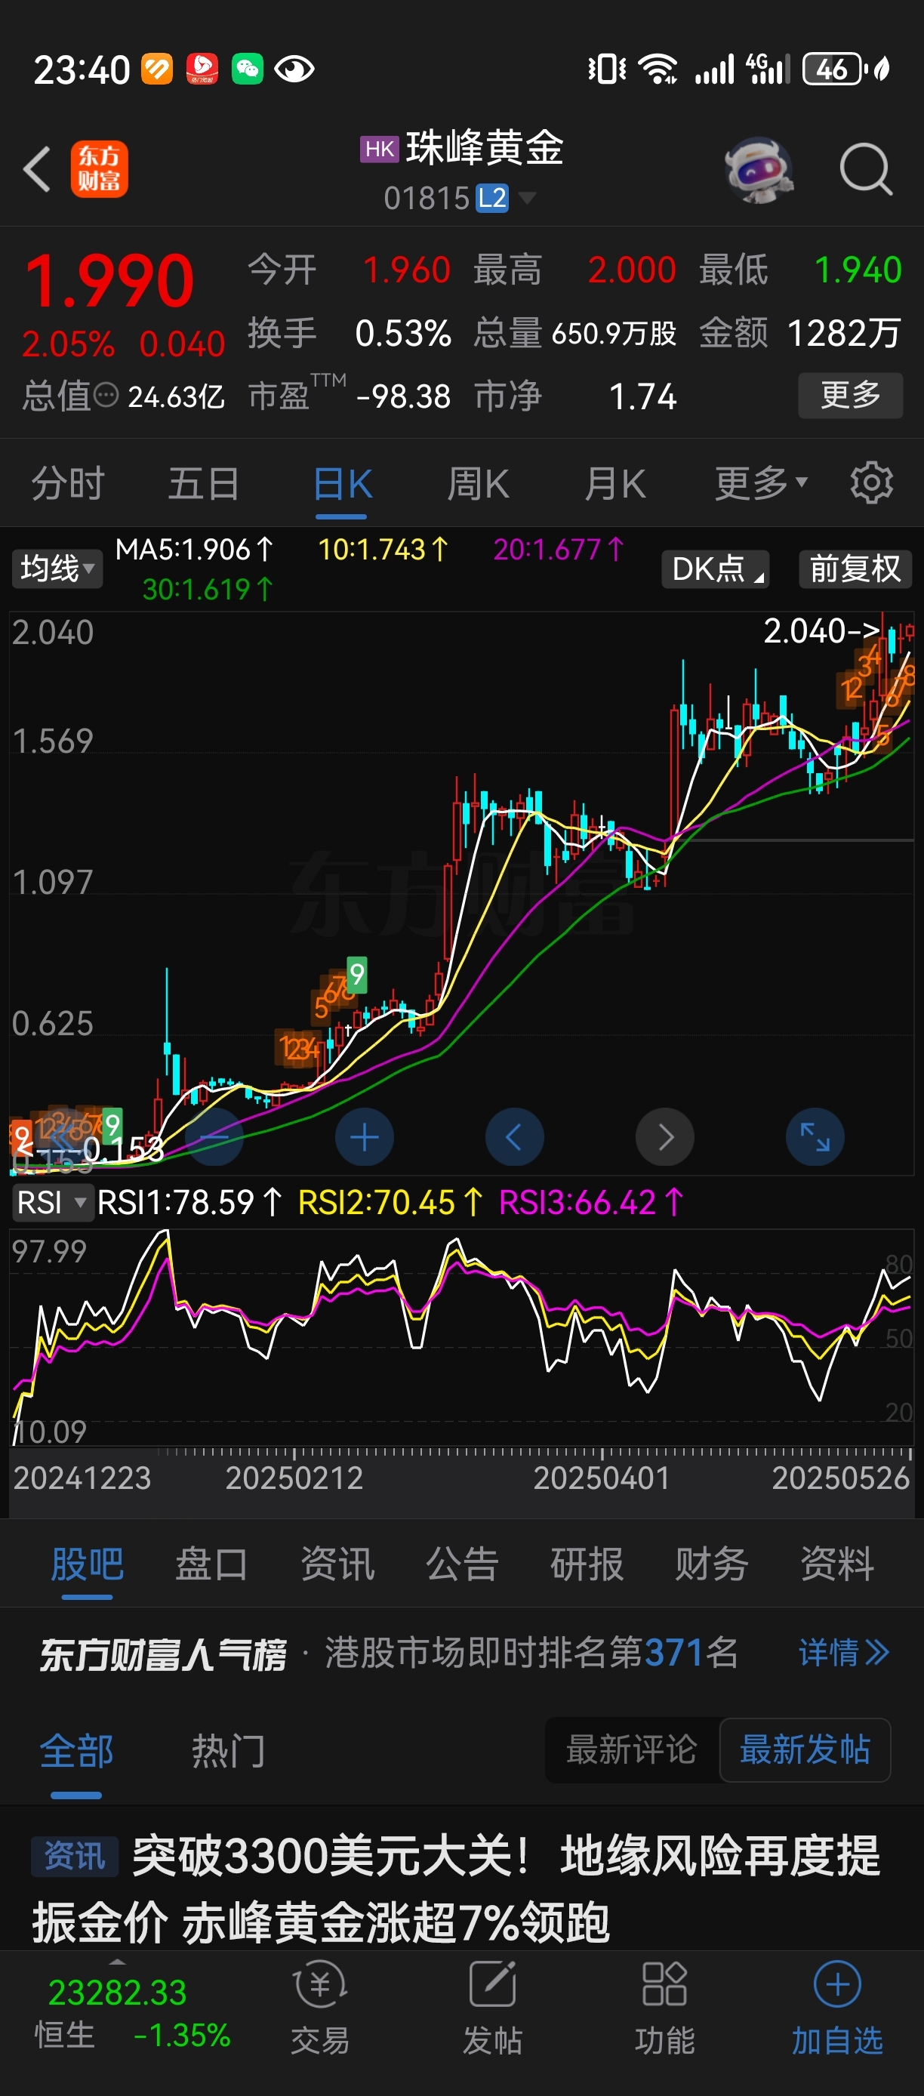
Task: Open the 资料 tab
Action: coord(837,1564)
